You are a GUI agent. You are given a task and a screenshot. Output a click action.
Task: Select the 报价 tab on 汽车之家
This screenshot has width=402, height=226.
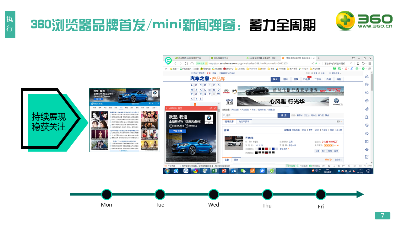point(275,79)
